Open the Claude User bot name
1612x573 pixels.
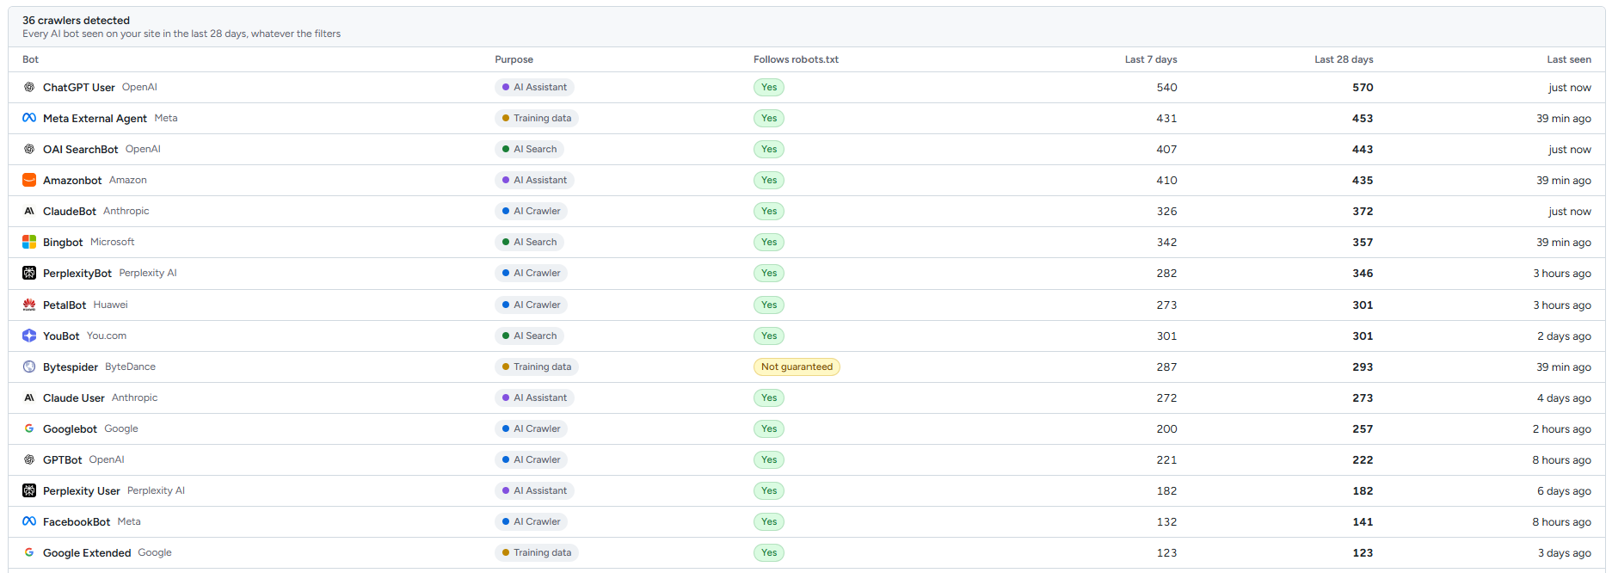pyautogui.click(x=74, y=398)
